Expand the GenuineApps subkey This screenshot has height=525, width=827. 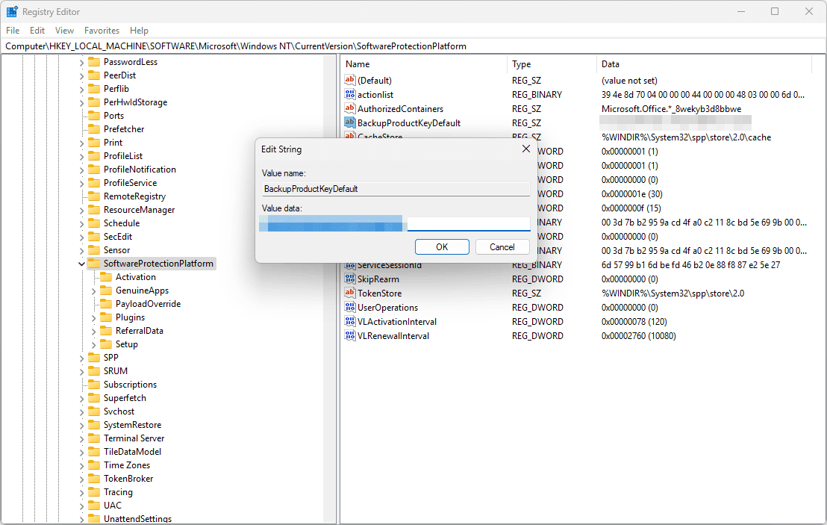pos(94,291)
